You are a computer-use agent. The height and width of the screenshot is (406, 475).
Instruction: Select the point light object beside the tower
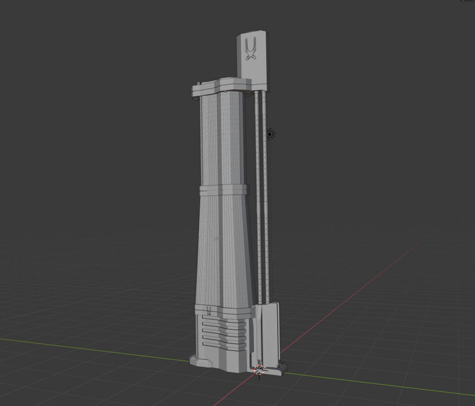coord(270,134)
